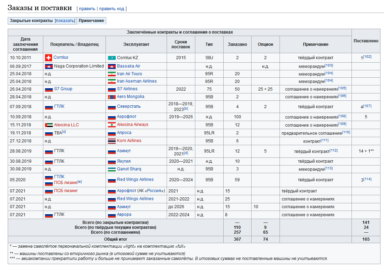The width and height of the screenshot is (384, 268).
Task: Open footnote reference [110]
Action: (x=346, y=132)
